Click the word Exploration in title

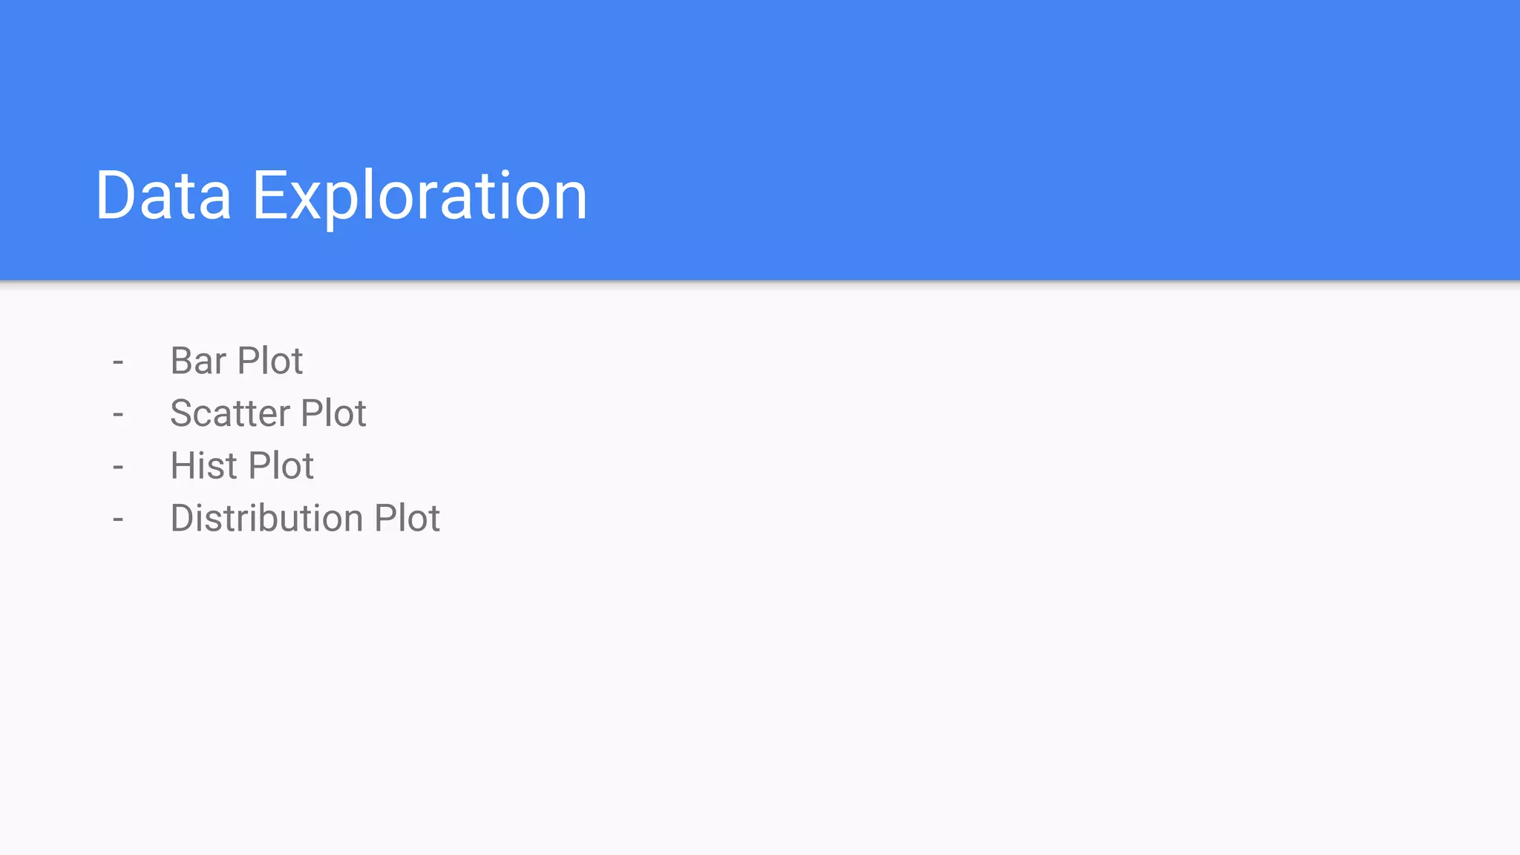point(420,196)
